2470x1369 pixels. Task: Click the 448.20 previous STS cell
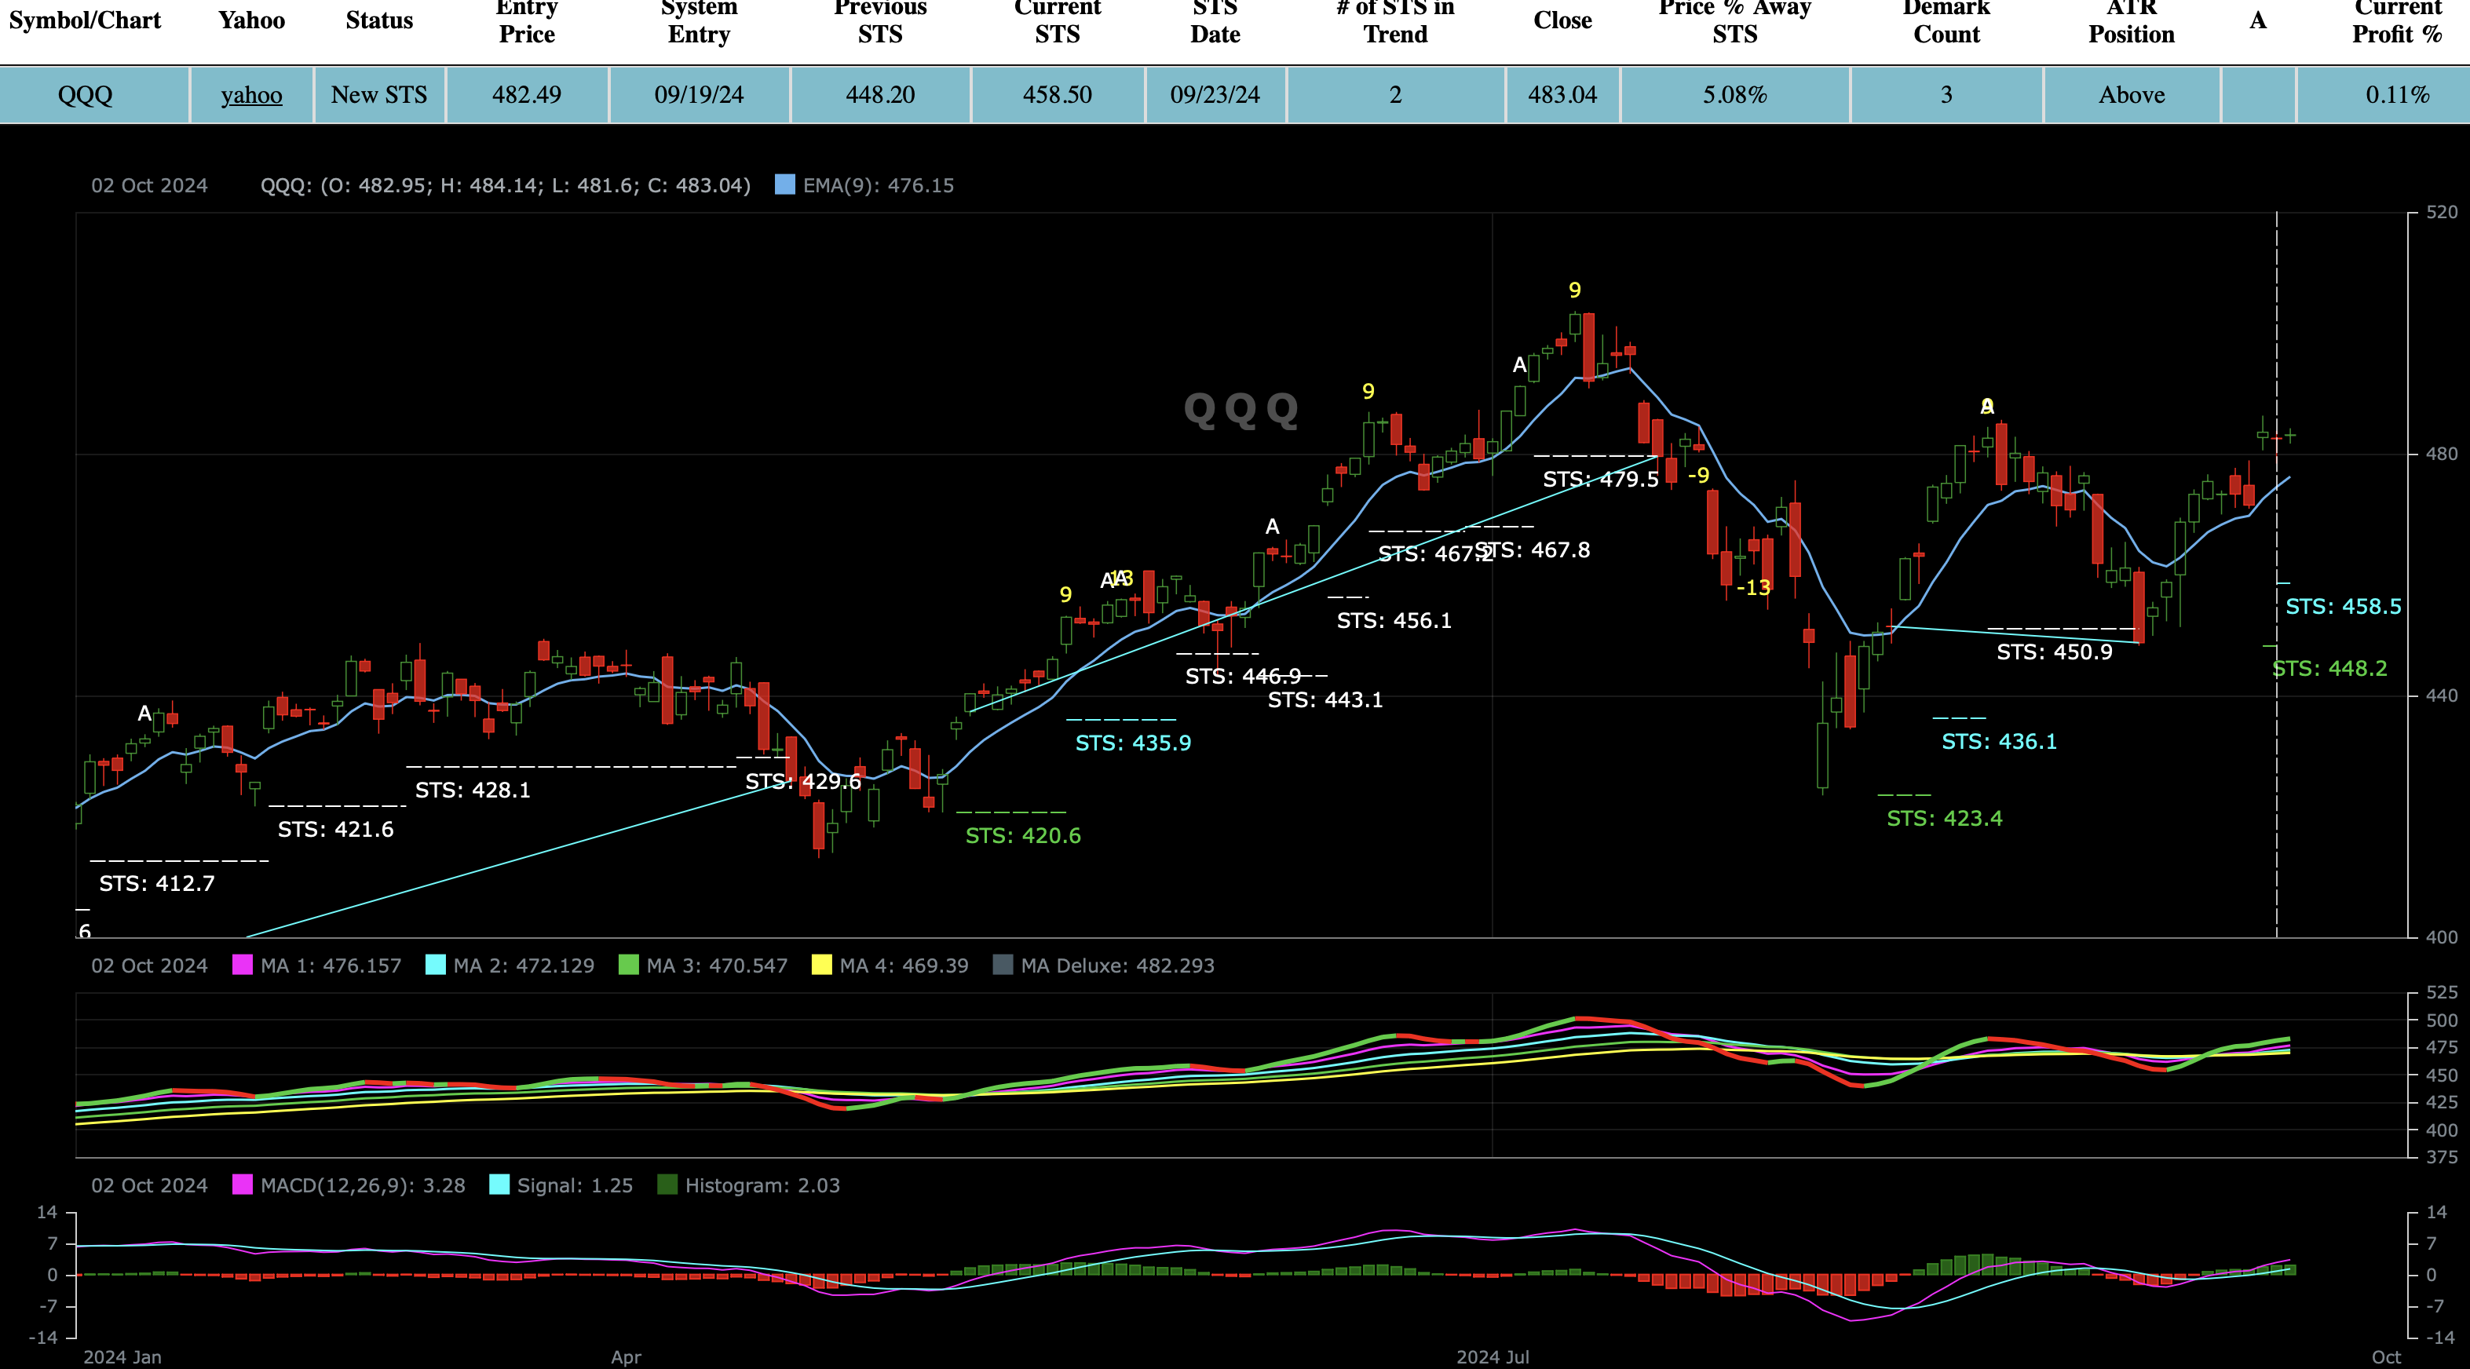880,95
